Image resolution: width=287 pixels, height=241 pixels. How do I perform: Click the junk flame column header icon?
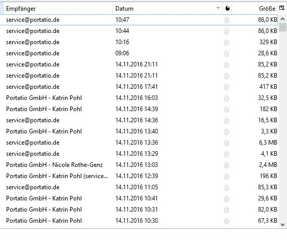[x=228, y=8]
